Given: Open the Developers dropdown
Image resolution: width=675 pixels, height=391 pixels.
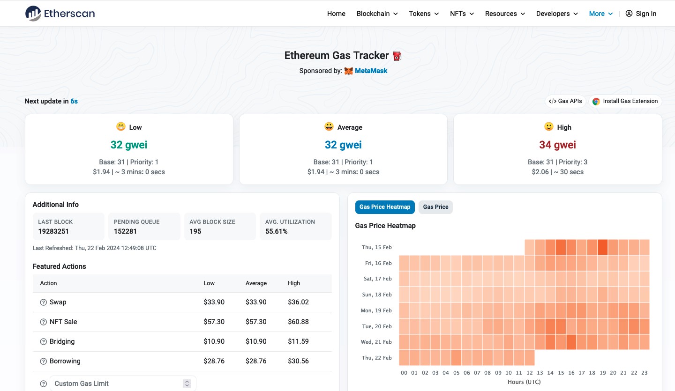Looking at the screenshot, I should [557, 14].
